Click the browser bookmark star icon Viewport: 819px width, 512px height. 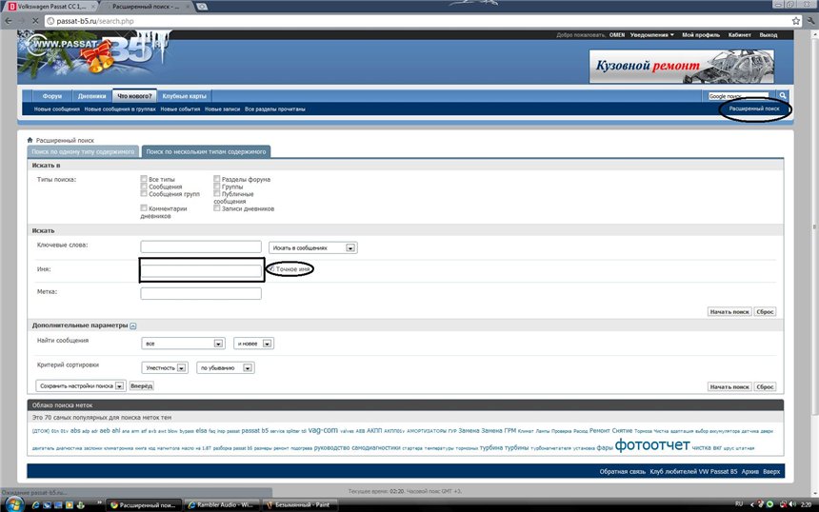(x=796, y=20)
